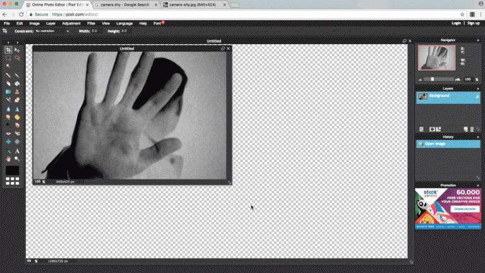Select Open Image history entry

coord(448,144)
